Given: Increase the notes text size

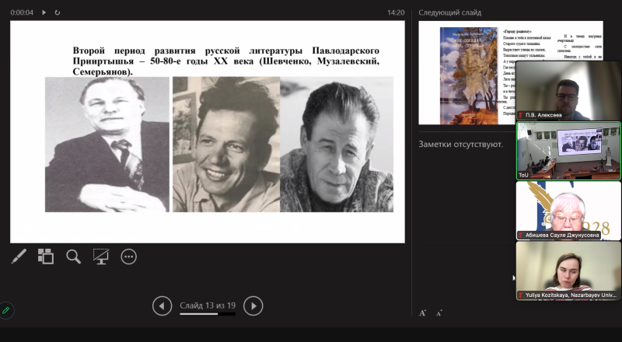Looking at the screenshot, I should pos(423,312).
